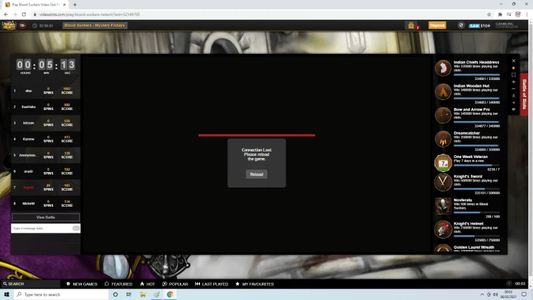Open the GamStop link
The image size is (533, 300).
[x=479, y=25]
